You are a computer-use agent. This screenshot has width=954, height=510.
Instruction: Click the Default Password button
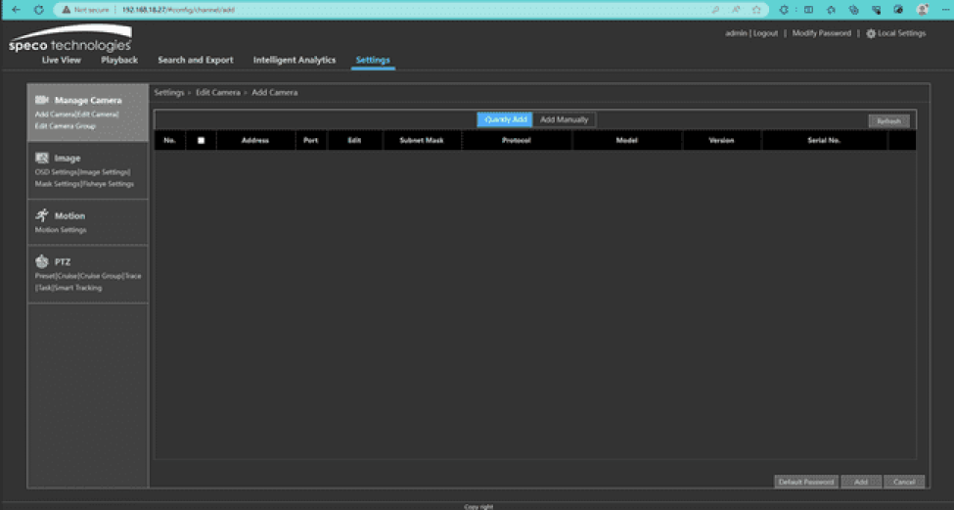click(805, 482)
